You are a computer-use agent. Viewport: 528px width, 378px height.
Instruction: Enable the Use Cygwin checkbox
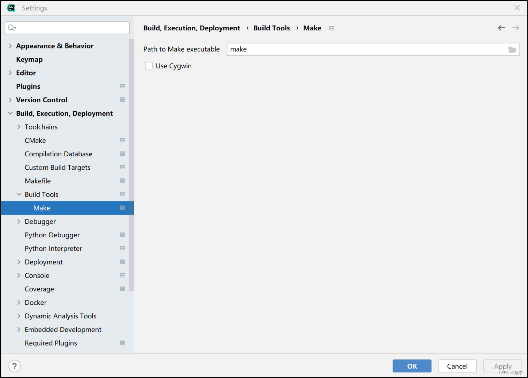(149, 65)
